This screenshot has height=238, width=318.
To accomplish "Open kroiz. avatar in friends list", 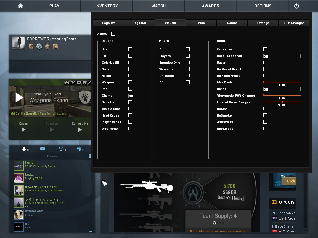I will tap(19, 178).
